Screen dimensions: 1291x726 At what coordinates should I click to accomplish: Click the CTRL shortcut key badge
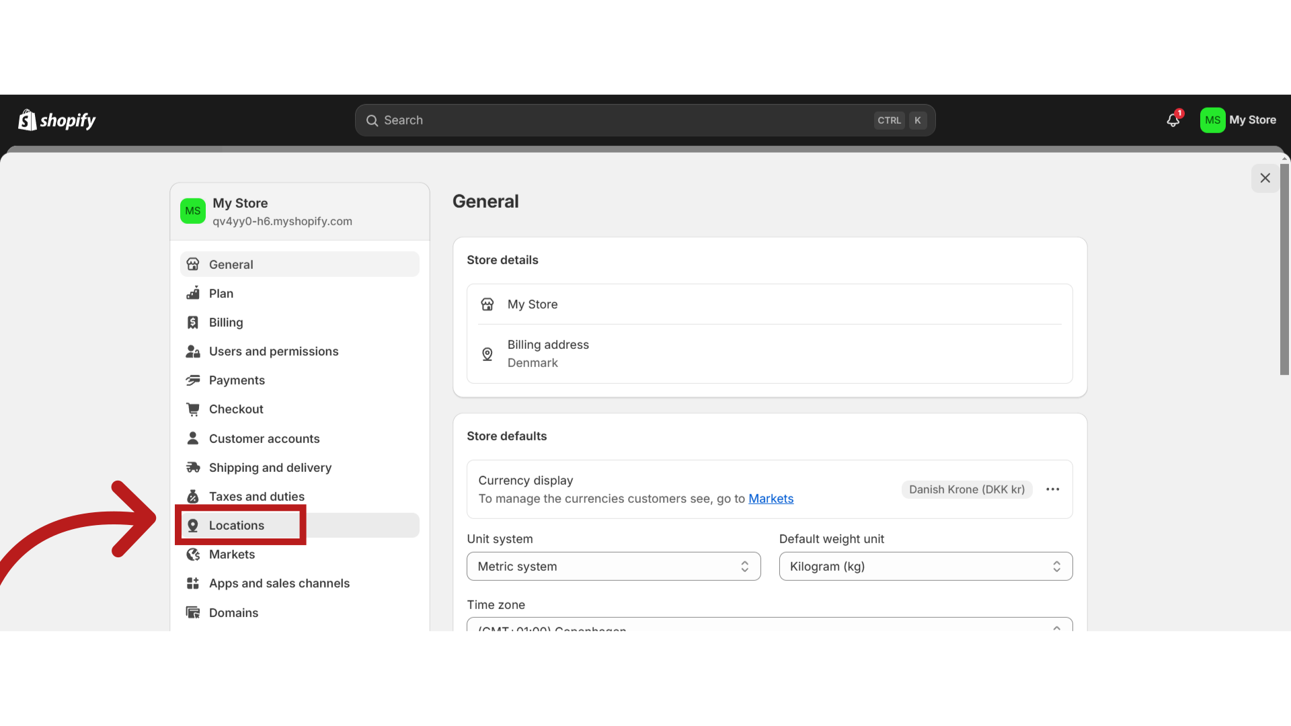pos(889,120)
